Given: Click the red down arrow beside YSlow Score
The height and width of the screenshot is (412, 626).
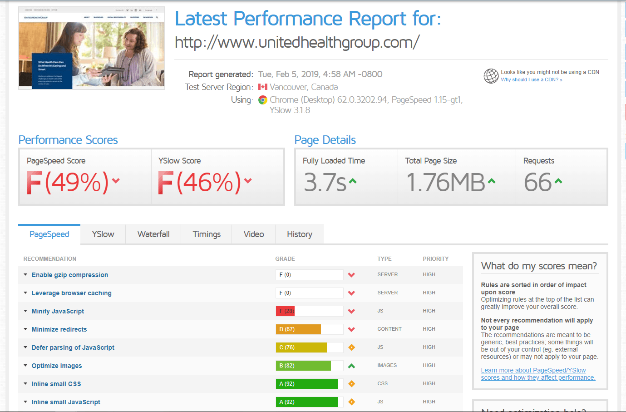Looking at the screenshot, I should click(247, 180).
